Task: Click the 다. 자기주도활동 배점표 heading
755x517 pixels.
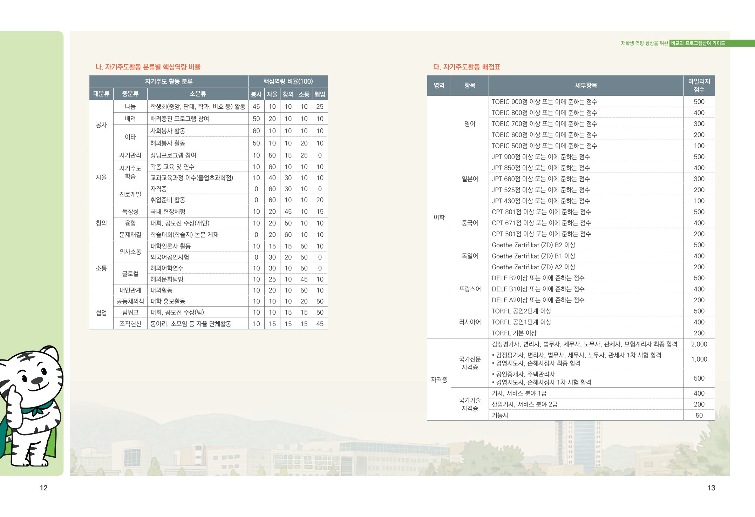Action: (467, 67)
